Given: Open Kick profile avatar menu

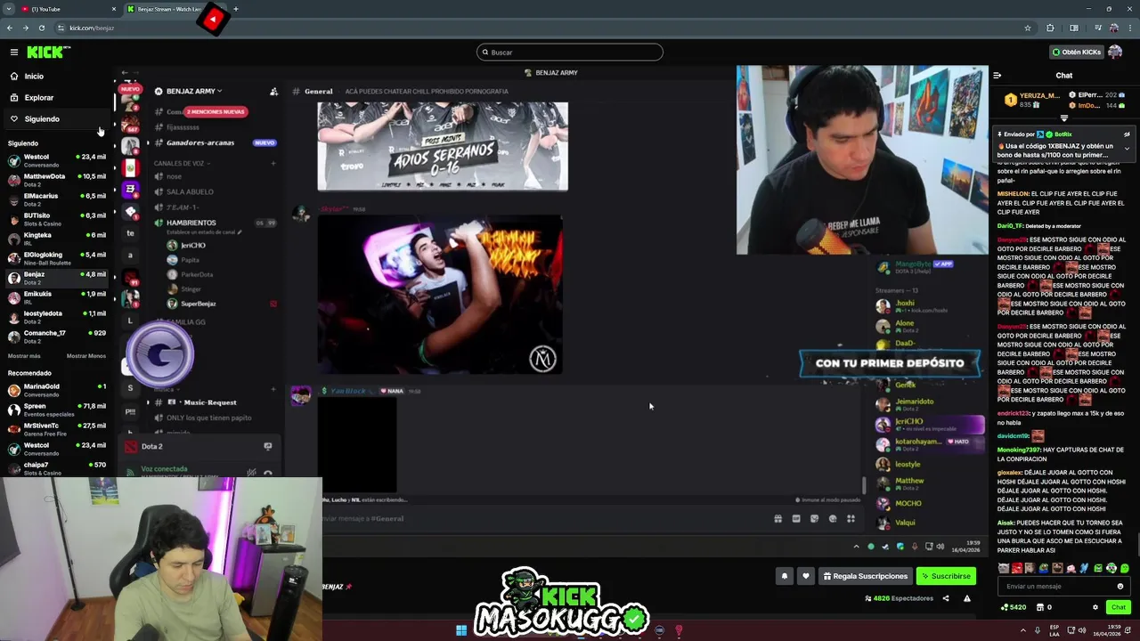Looking at the screenshot, I should point(1115,53).
